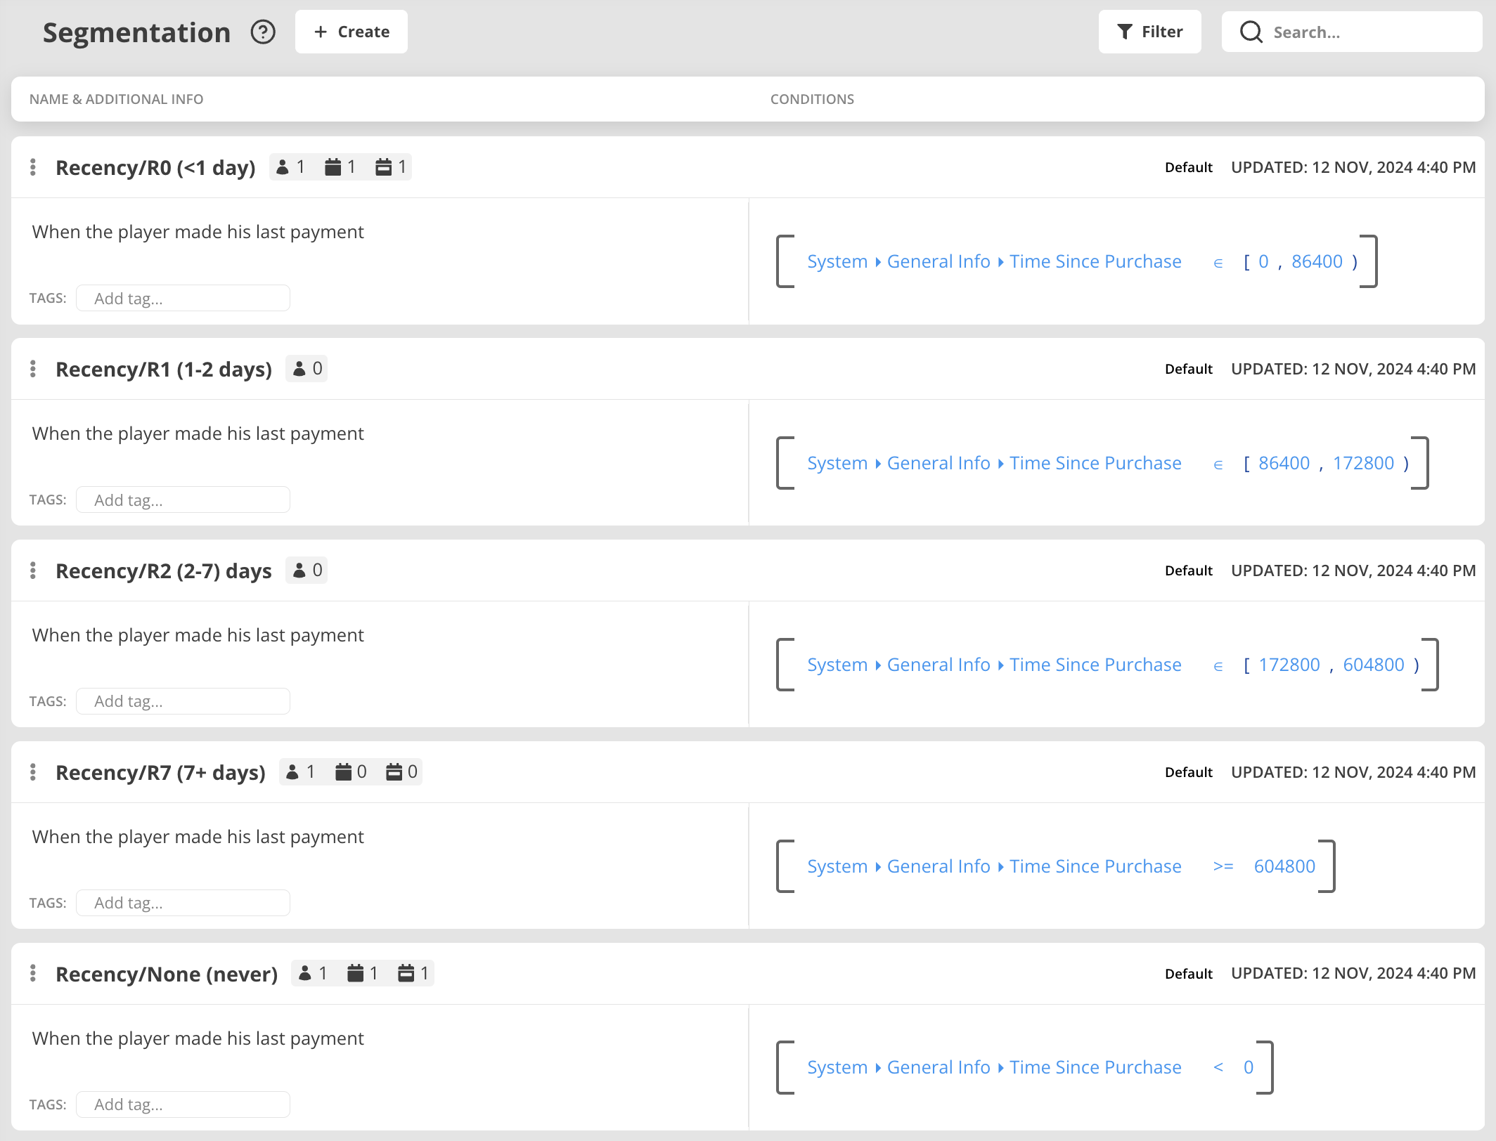Click player count icon on Recency/R0
Viewport: 1496px width, 1141px height.
pyautogui.click(x=283, y=167)
